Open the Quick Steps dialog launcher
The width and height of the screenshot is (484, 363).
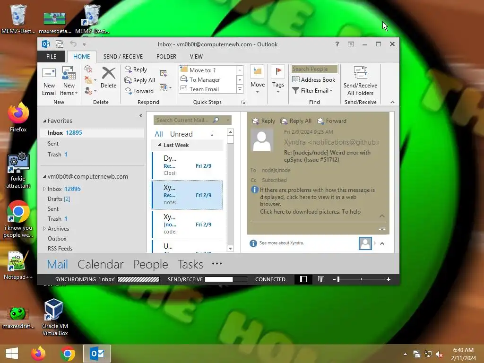pos(243,102)
